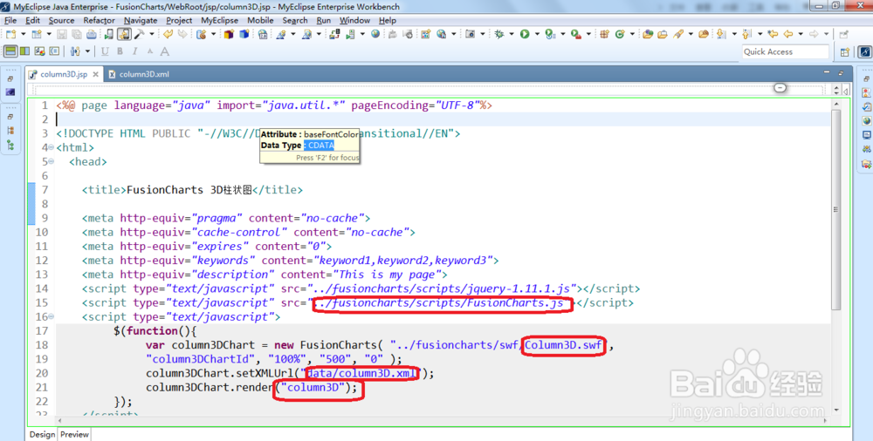Open the Navigate menu
The width and height of the screenshot is (873, 441).
[x=141, y=21]
